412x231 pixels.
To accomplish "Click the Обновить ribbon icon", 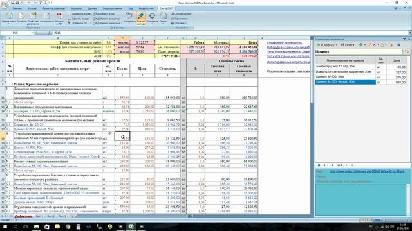I will click(x=152, y=19).
